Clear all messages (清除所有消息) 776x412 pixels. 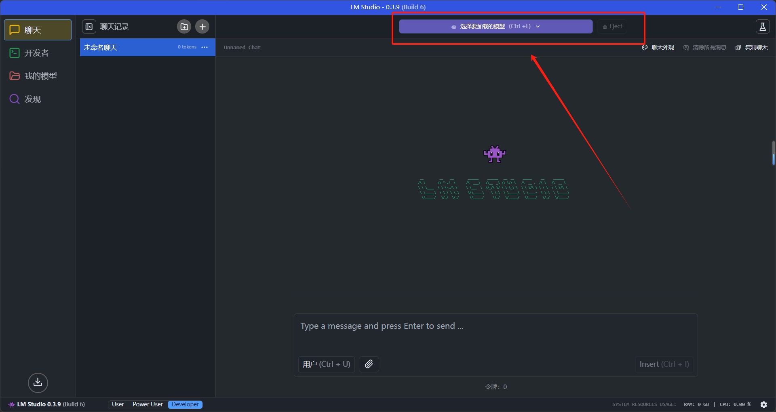pos(705,48)
